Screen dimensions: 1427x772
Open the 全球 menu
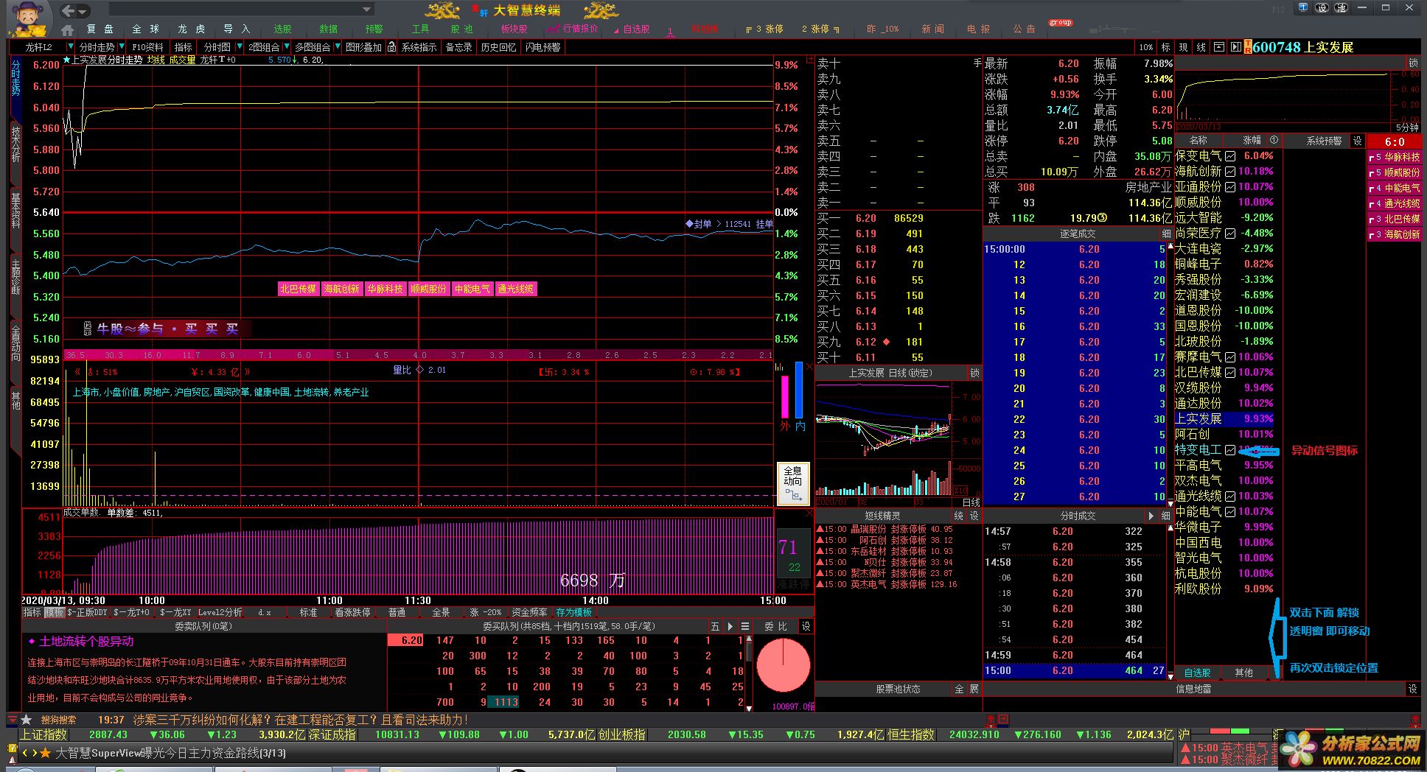145,29
